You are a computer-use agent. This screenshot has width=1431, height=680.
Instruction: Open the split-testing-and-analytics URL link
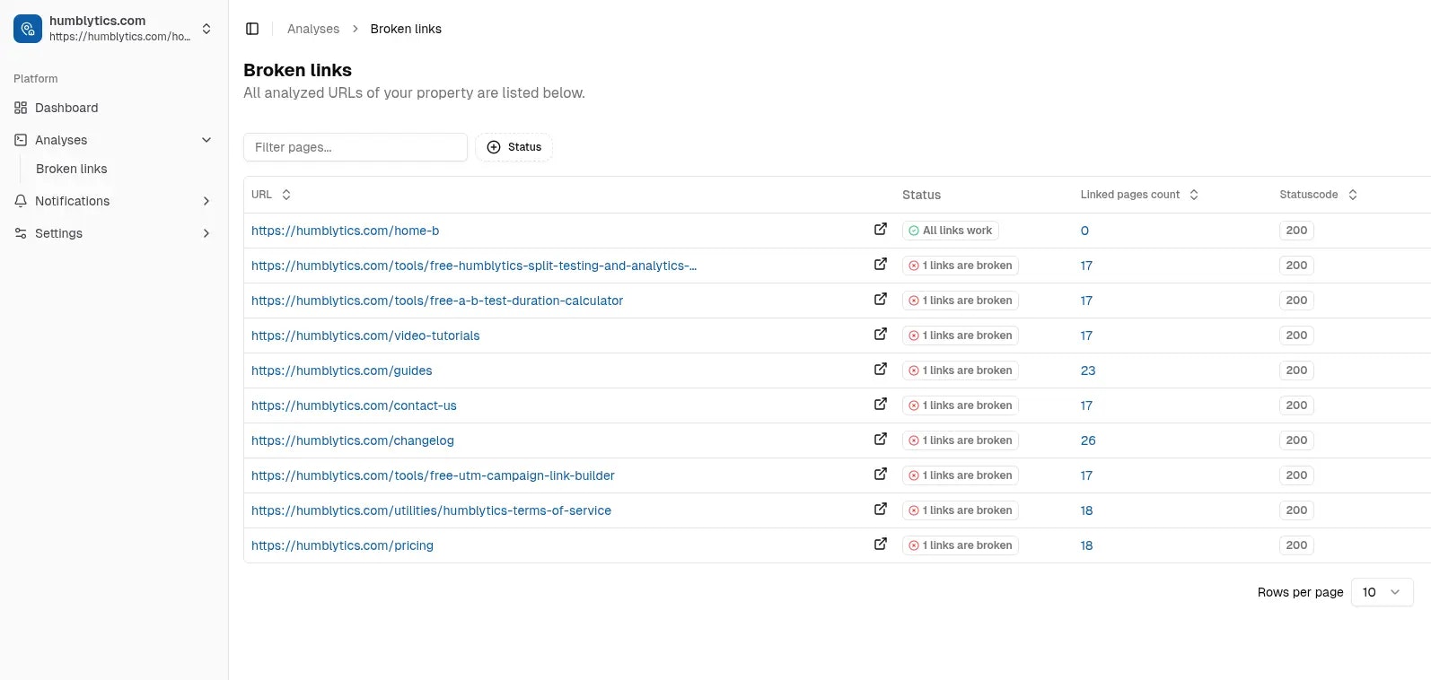[x=474, y=266]
